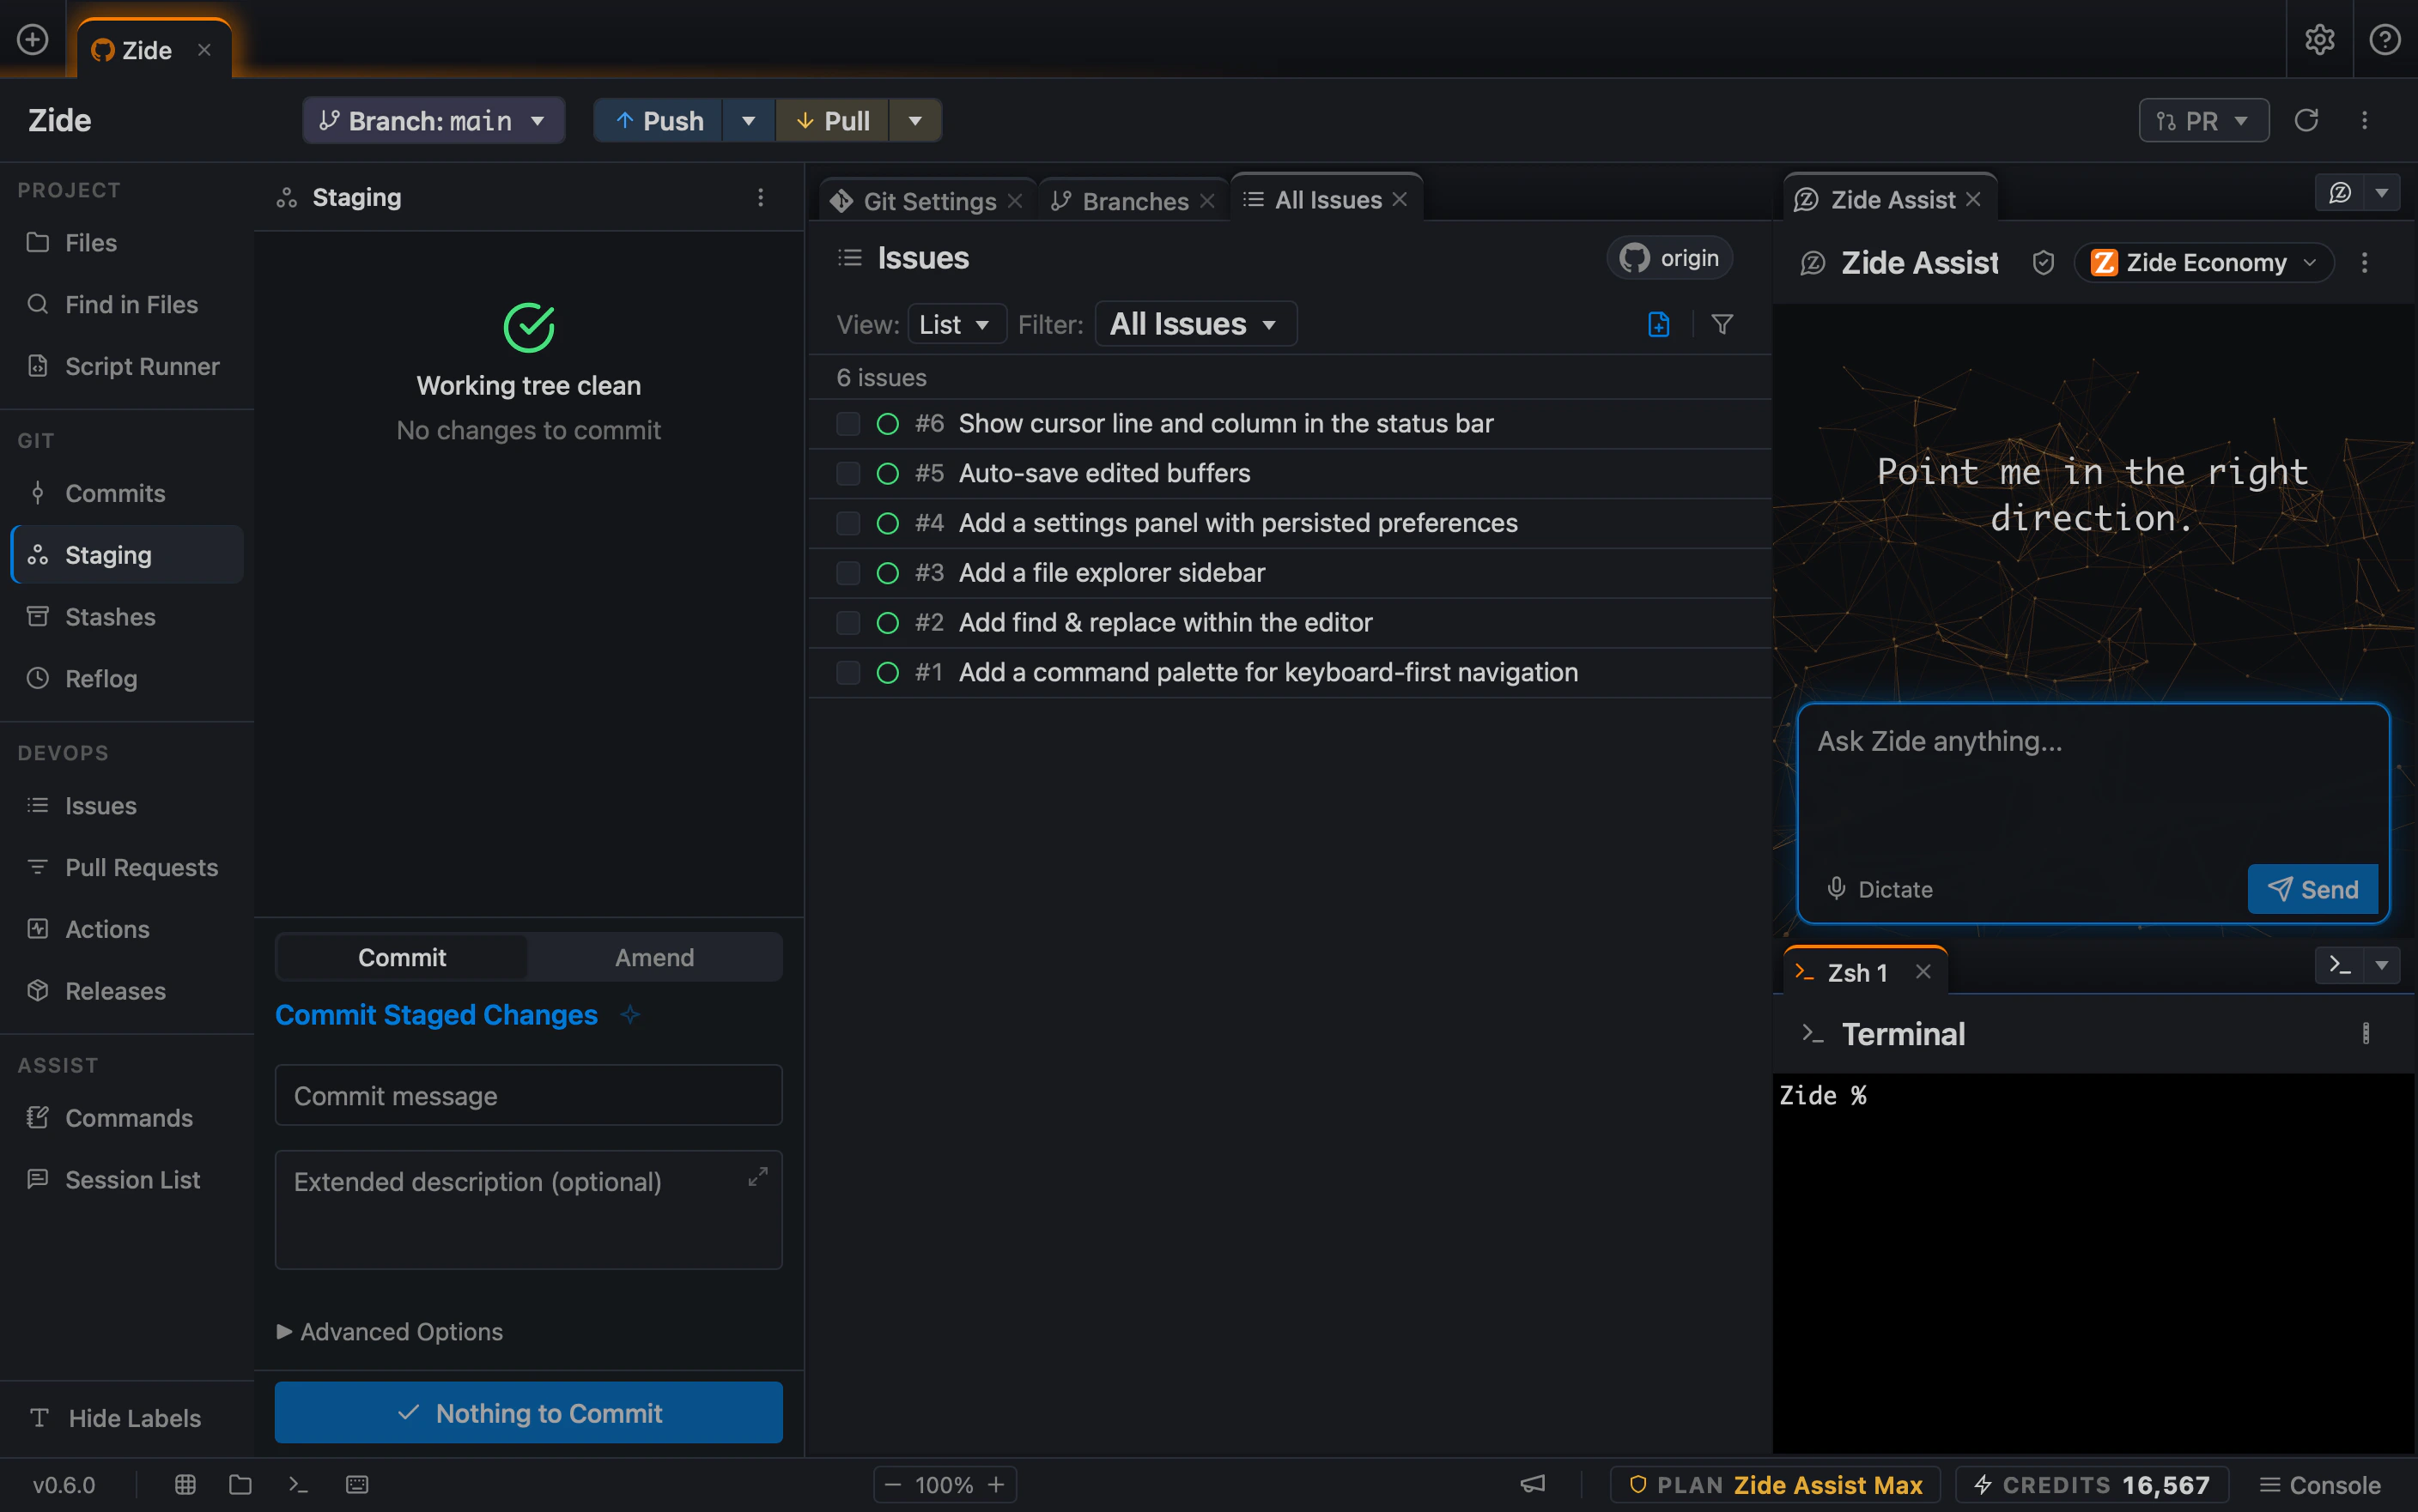2418x1512 pixels.
Task: Click the keyboard icon in status bar
Action: pos(357,1484)
